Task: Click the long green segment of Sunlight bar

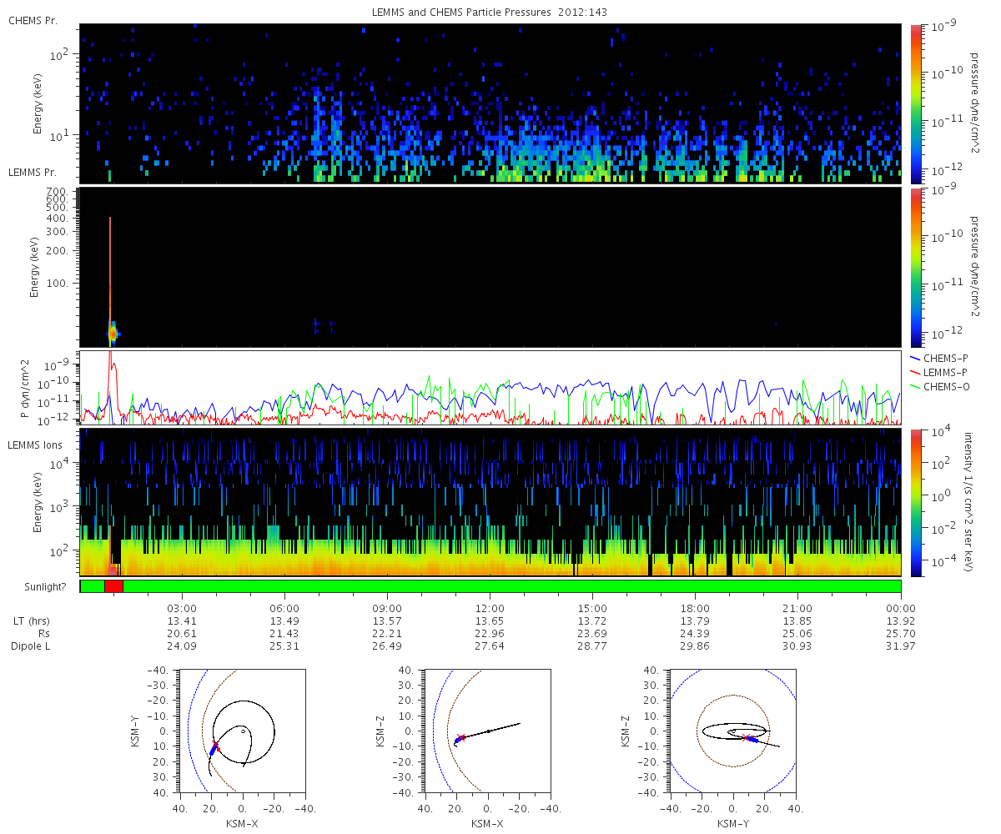Action: click(x=512, y=586)
